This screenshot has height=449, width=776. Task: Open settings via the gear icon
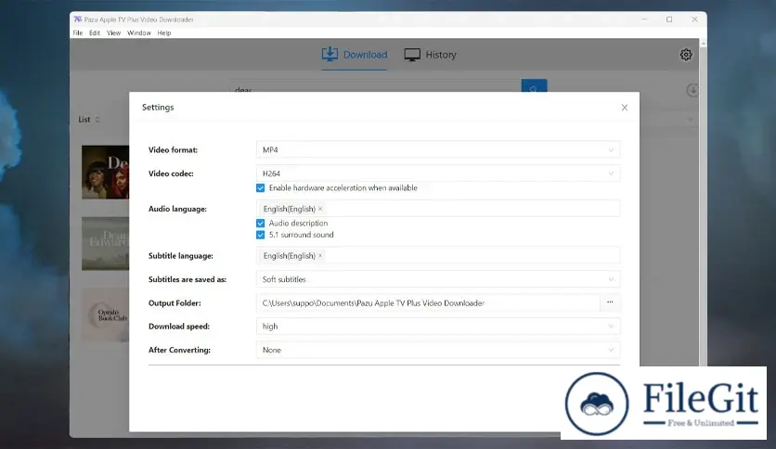pos(685,55)
